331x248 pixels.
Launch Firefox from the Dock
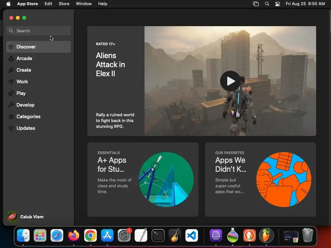(x=74, y=235)
